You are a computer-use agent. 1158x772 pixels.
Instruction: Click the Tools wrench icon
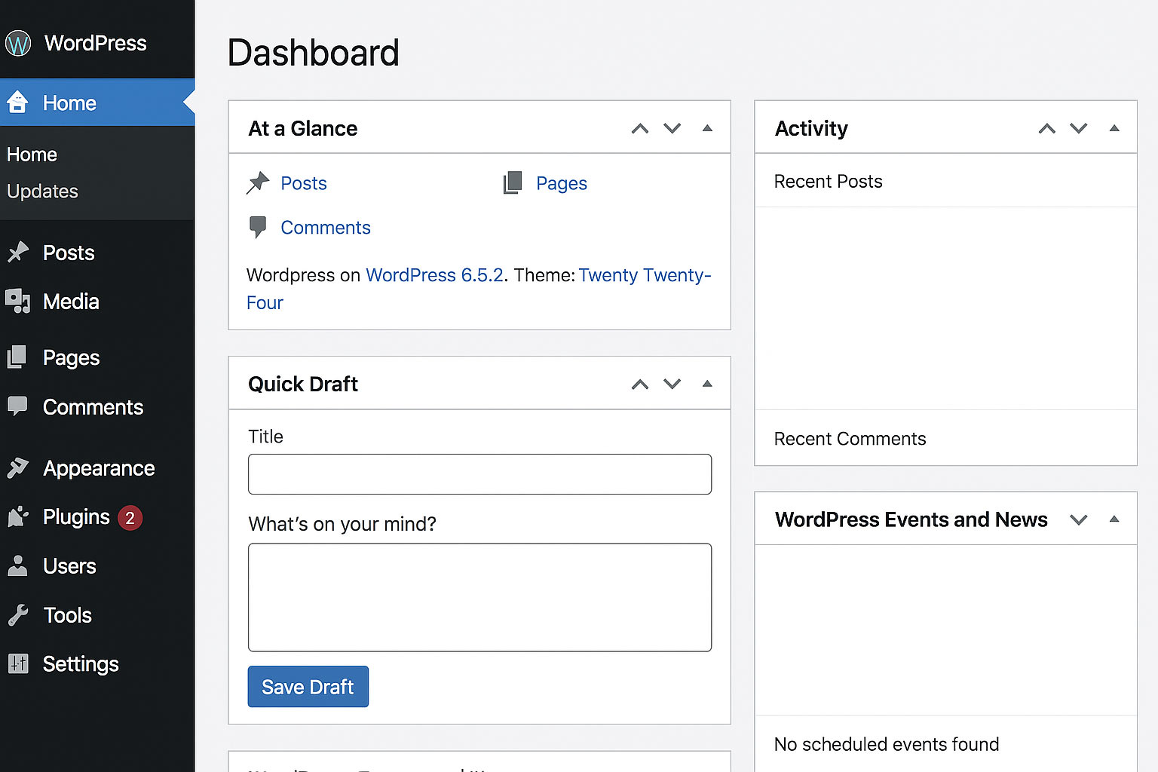tap(18, 615)
